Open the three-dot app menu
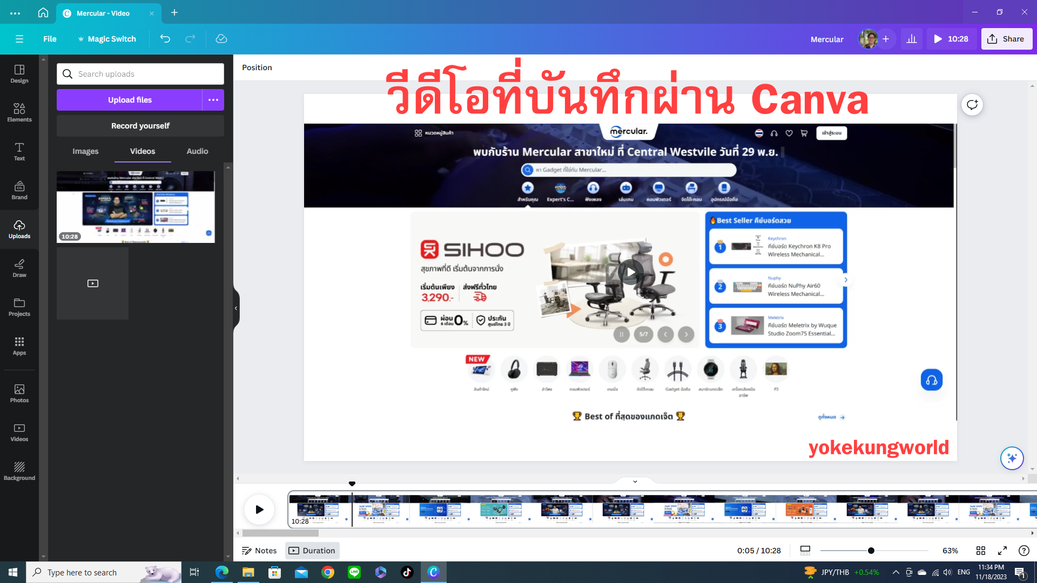 click(15, 13)
